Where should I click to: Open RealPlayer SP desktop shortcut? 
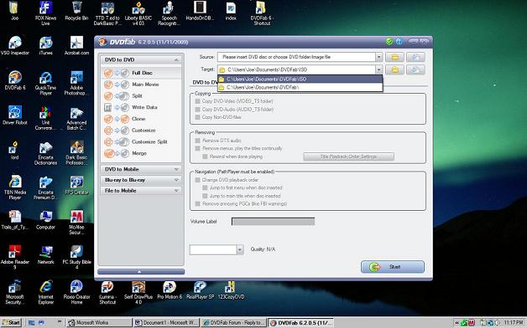point(200,290)
